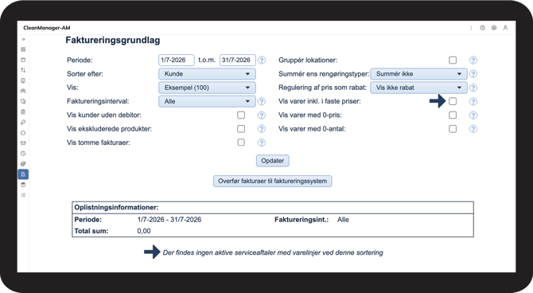Click help icon beside Faktureringsinterval
The height and width of the screenshot is (293, 533).
[x=262, y=101]
